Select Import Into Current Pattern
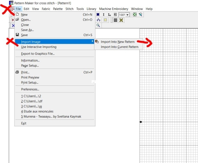The image size is (198, 163). point(118,47)
